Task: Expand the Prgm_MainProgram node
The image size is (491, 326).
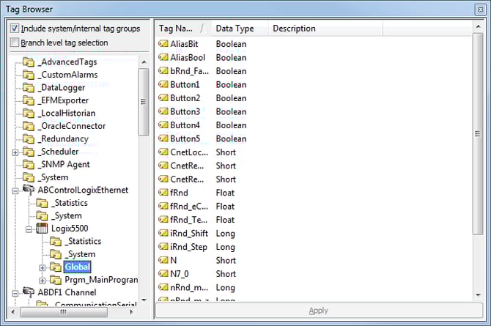Action: tap(43, 281)
